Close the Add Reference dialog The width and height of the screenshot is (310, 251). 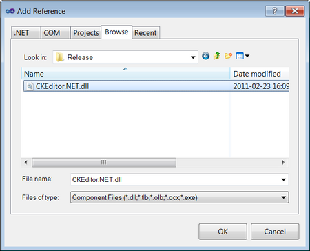pyautogui.click(x=295, y=11)
